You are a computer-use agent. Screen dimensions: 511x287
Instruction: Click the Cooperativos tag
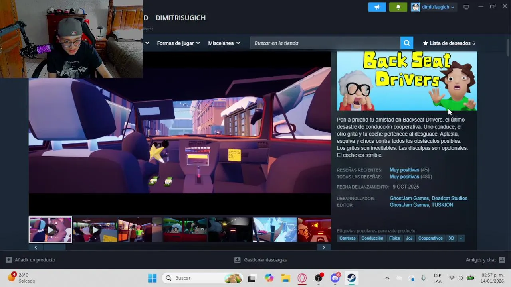point(430,238)
